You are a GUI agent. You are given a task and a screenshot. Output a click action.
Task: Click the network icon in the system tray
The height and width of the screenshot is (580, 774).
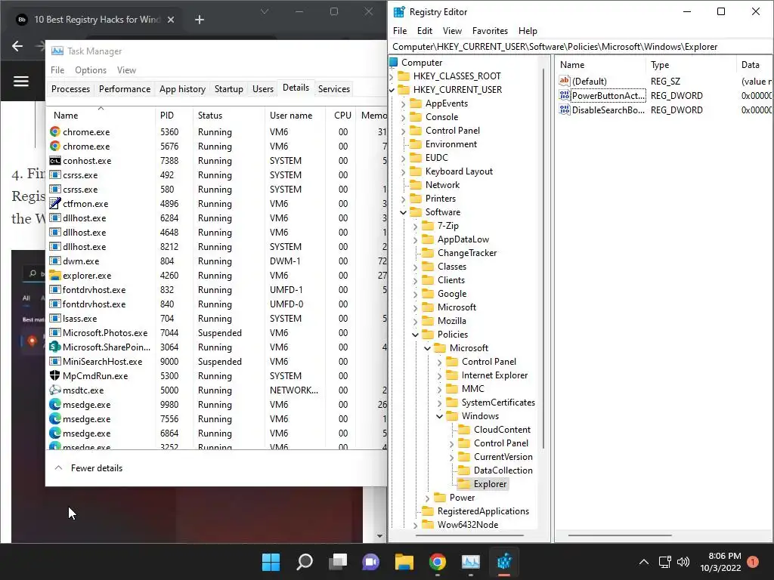coord(665,562)
